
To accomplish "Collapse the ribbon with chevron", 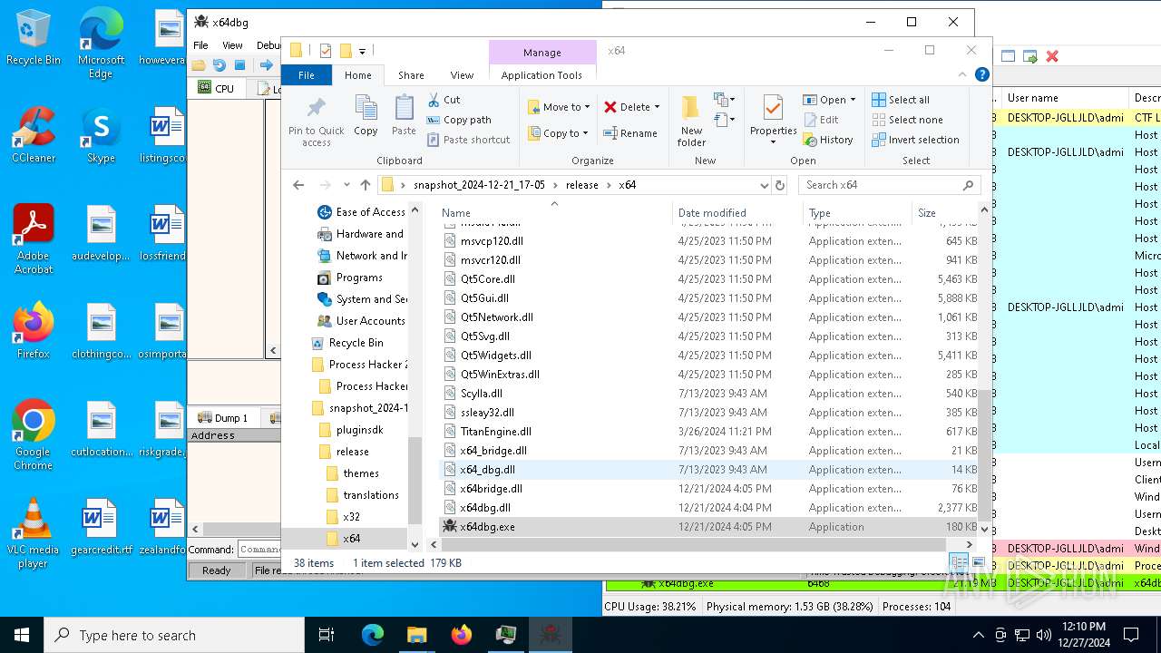I will tap(963, 75).
